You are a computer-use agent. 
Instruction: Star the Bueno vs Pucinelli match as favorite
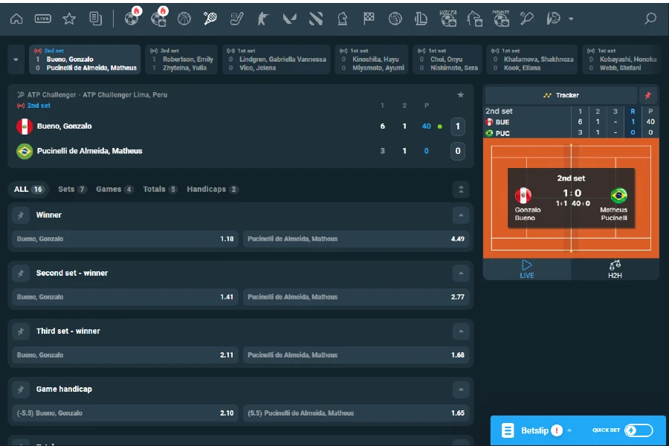pyautogui.click(x=460, y=95)
